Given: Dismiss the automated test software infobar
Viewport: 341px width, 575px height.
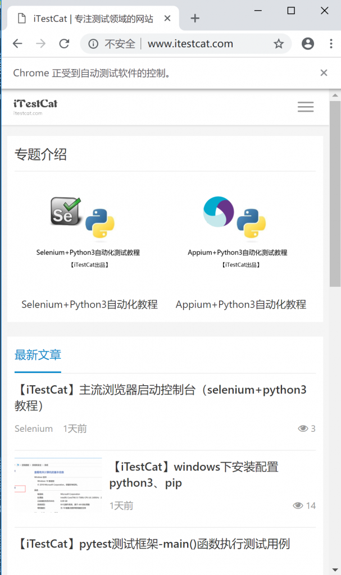Looking at the screenshot, I should [x=324, y=72].
